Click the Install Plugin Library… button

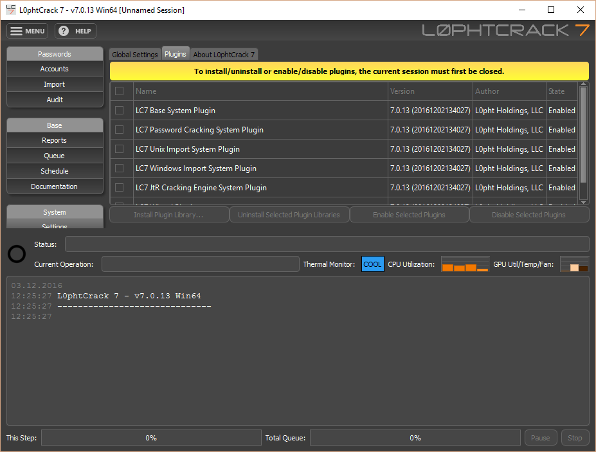click(x=169, y=215)
